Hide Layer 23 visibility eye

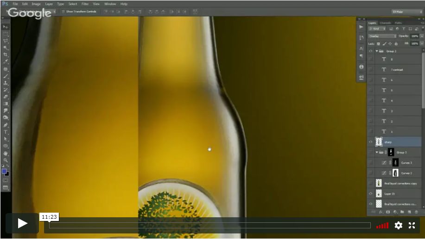[x=370, y=194]
